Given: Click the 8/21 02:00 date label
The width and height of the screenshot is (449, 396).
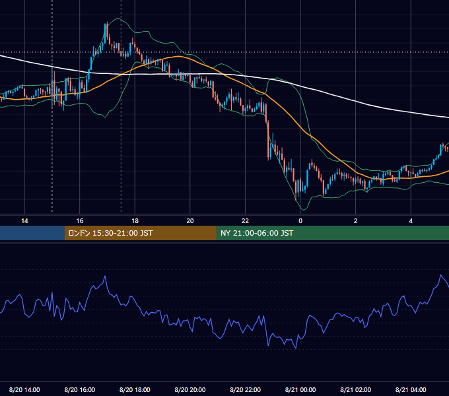Looking at the screenshot, I should click(356, 389).
